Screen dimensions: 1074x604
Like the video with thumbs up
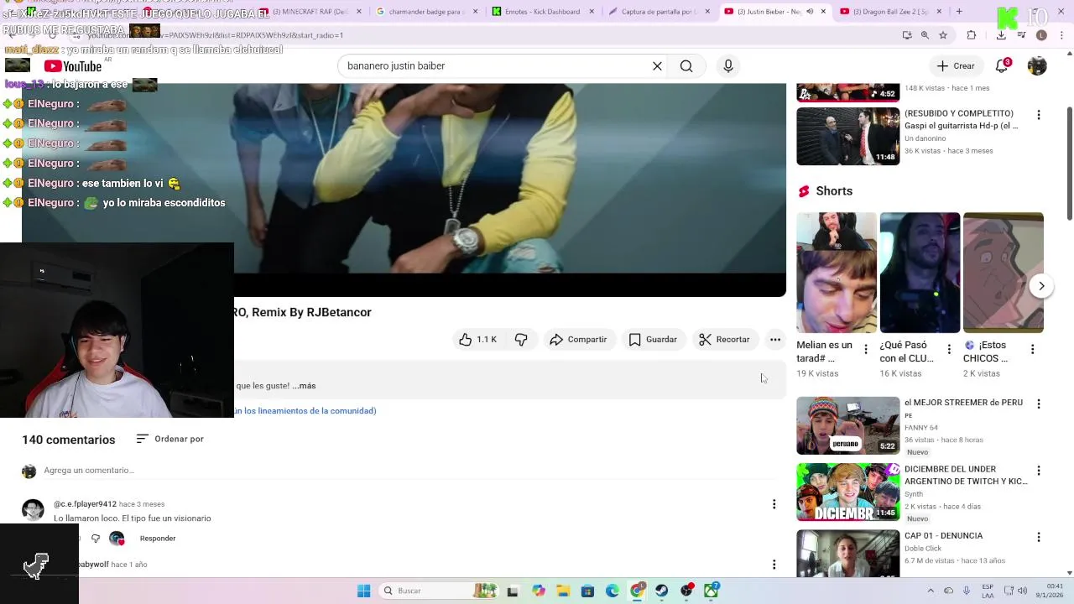tap(477, 340)
